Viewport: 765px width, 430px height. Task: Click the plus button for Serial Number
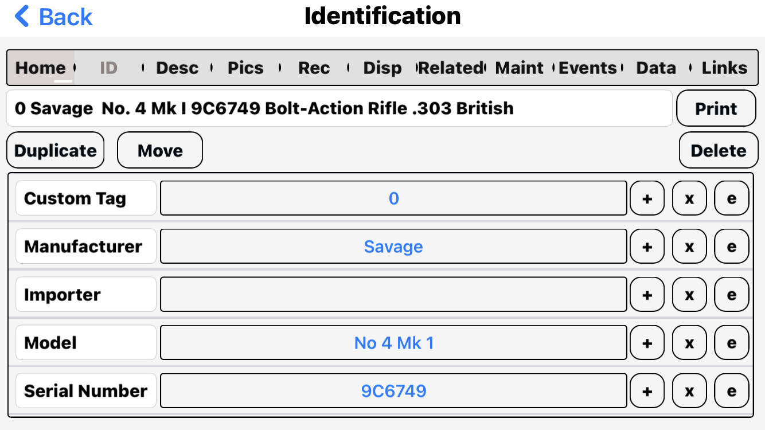(x=647, y=391)
